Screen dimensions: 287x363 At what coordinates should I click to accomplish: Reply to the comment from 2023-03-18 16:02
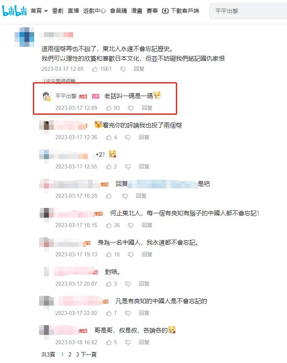144,342
